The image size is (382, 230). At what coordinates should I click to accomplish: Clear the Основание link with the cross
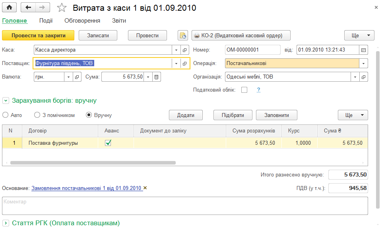click(145, 188)
